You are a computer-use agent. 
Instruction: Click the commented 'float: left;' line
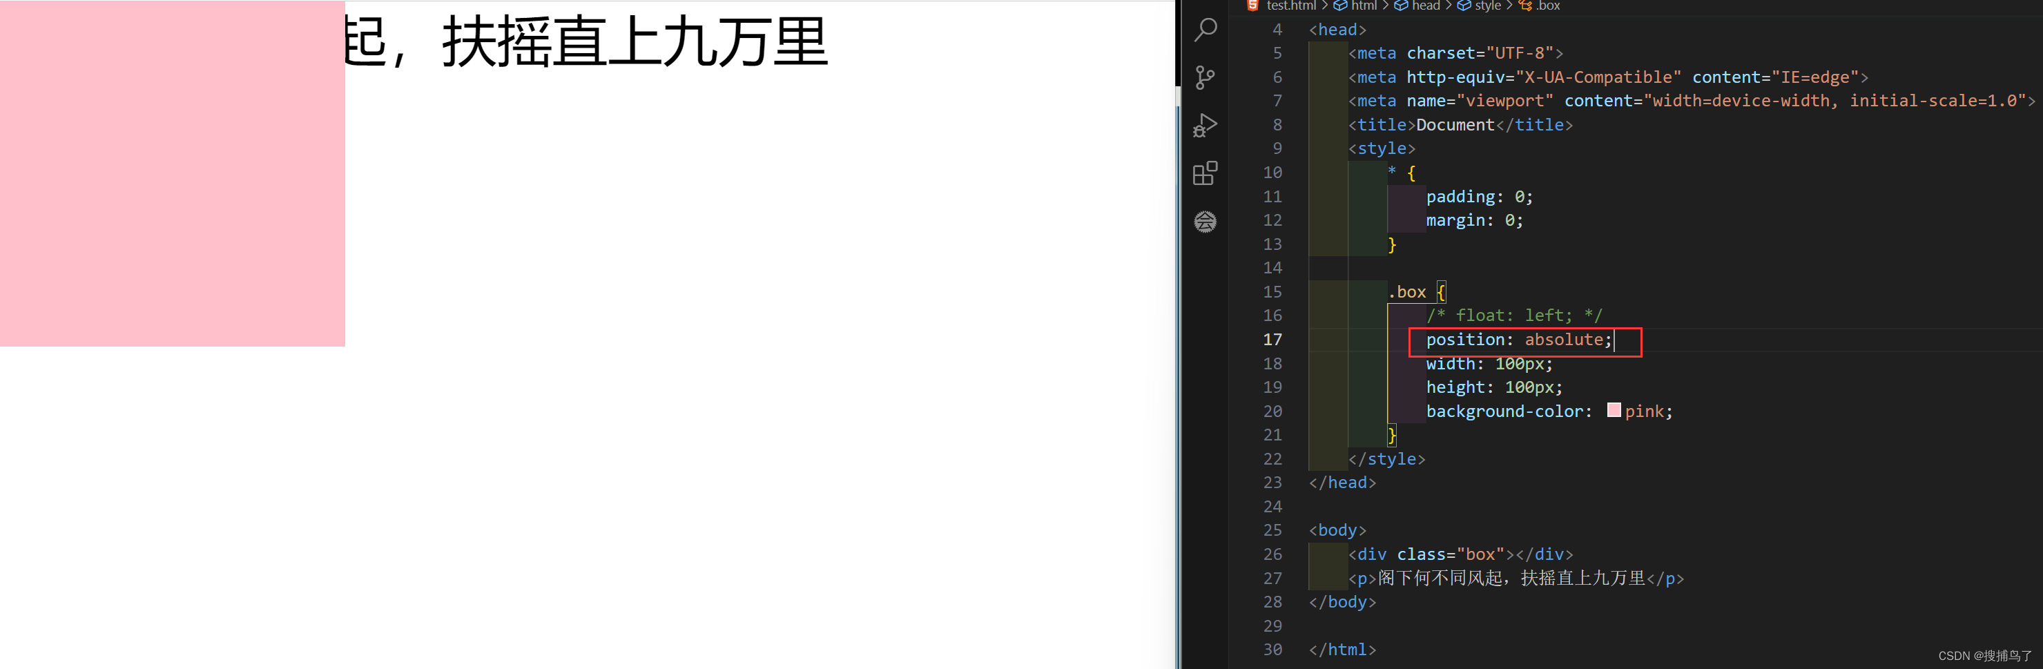(x=1514, y=316)
